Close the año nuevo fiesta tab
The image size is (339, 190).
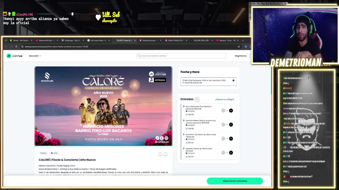pos(109,40)
